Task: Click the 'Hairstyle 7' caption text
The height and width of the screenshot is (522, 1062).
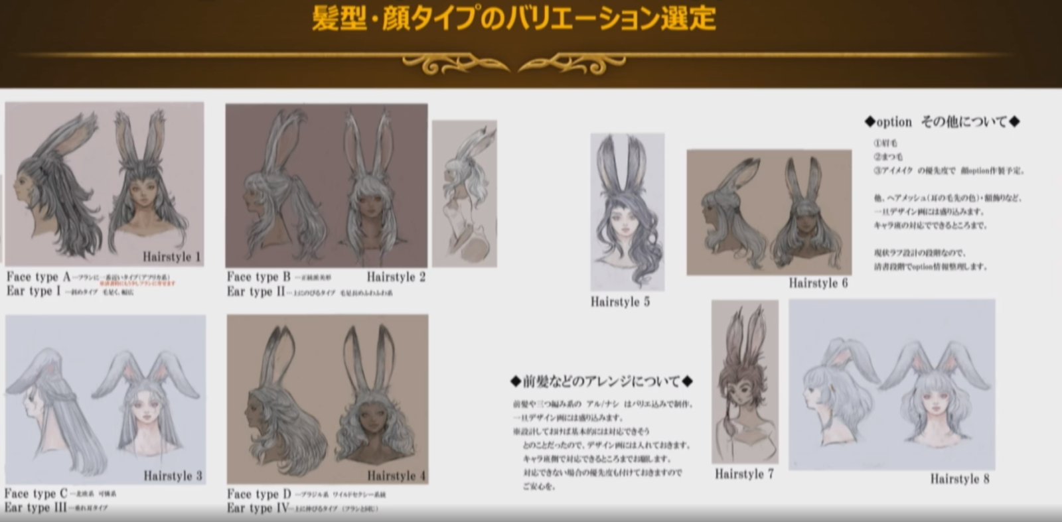Action: point(744,474)
